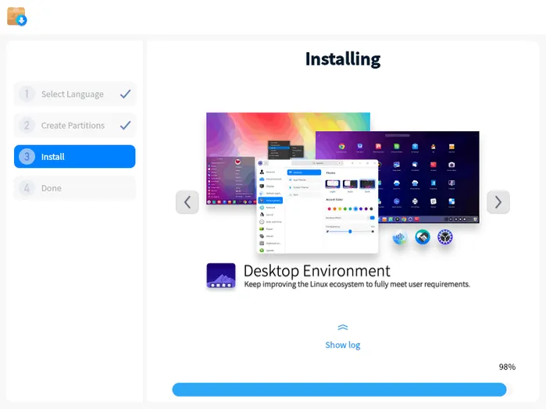Click the Desktop Environment mountain icon

point(221,276)
